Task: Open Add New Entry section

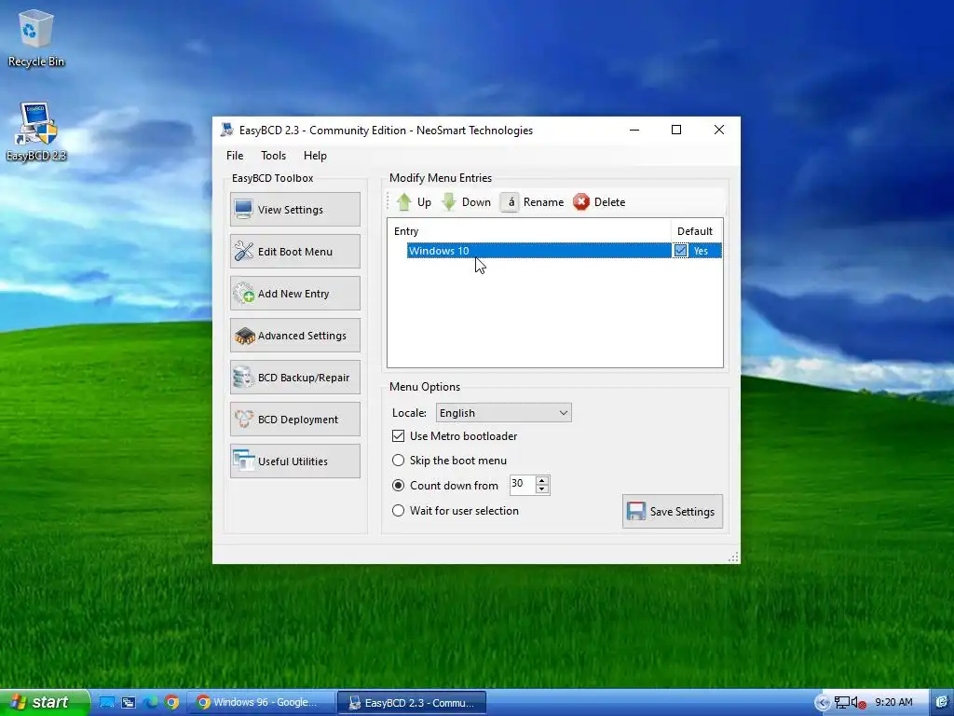Action: 295,294
